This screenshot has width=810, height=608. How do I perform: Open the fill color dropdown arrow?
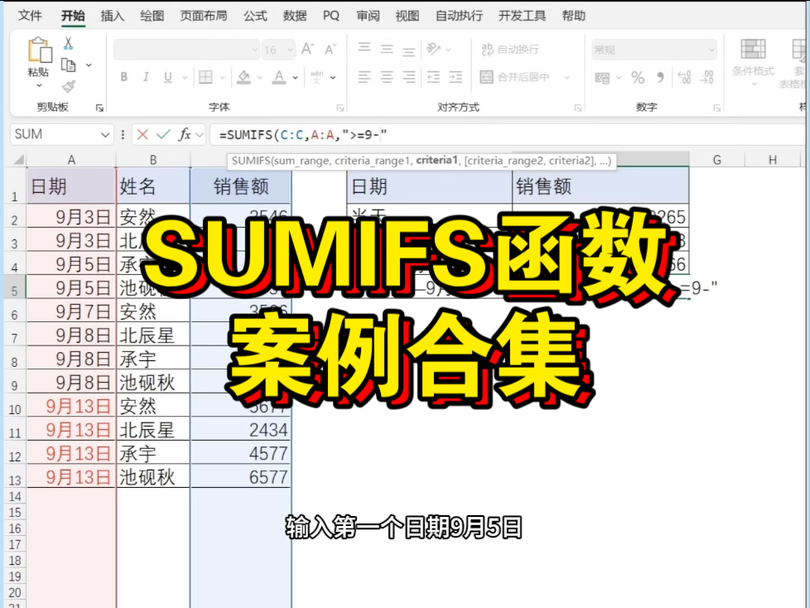(x=259, y=76)
